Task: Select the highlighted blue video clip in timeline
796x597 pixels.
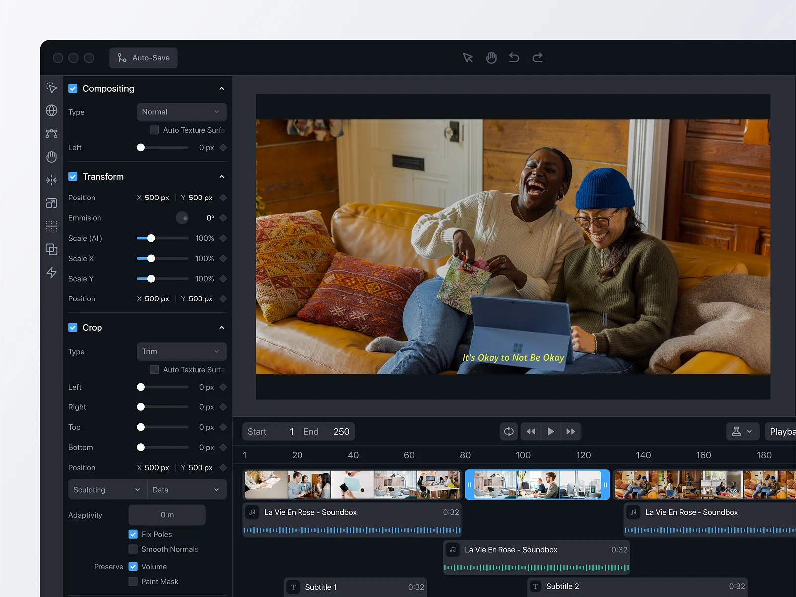Action: pos(537,485)
